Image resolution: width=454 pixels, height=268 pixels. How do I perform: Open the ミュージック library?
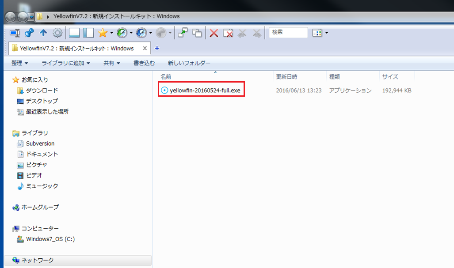(42, 186)
